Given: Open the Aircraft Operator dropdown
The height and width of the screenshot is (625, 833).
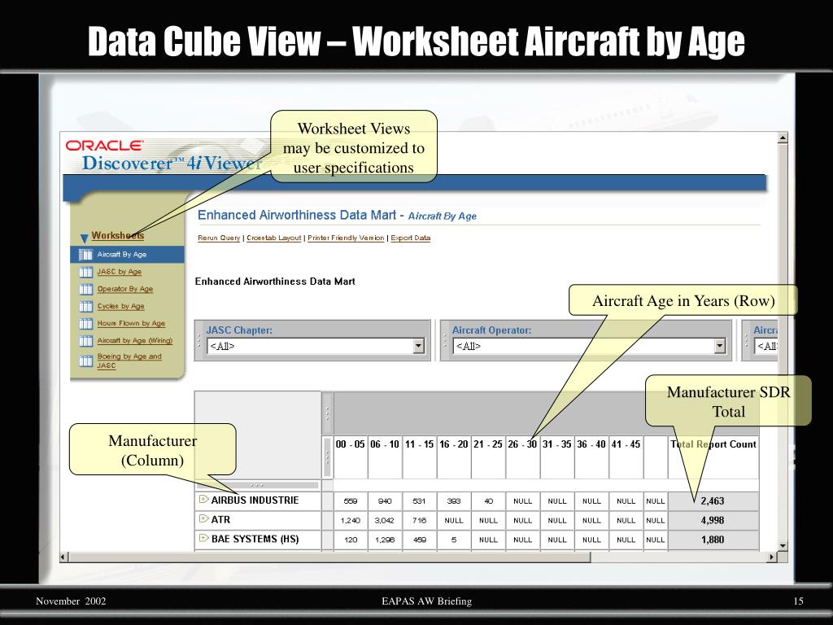Looking at the screenshot, I should click(x=720, y=346).
